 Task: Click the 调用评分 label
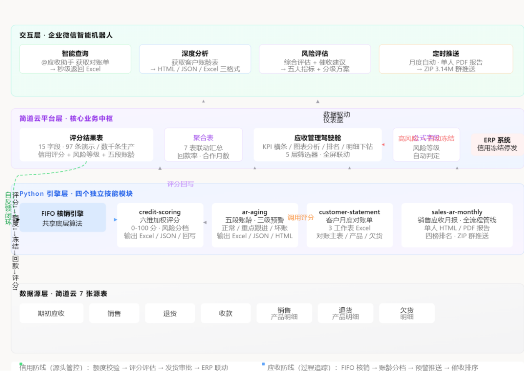click(301, 217)
